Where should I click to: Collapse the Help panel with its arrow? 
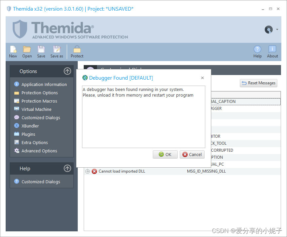67,168
